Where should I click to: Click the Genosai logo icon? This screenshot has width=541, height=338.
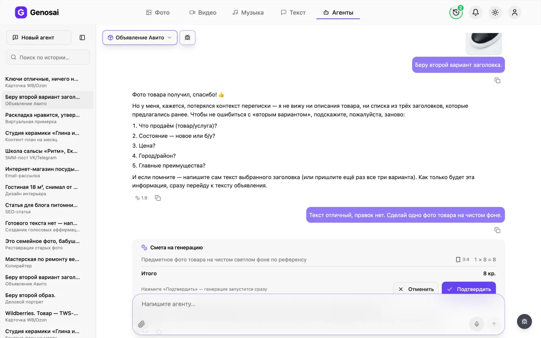pos(21,13)
